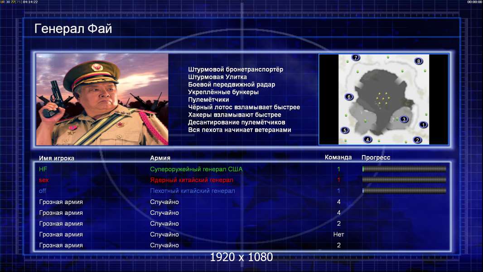Pick start position marker 4 on minimap
This screenshot has height=272, width=483.
367,140
